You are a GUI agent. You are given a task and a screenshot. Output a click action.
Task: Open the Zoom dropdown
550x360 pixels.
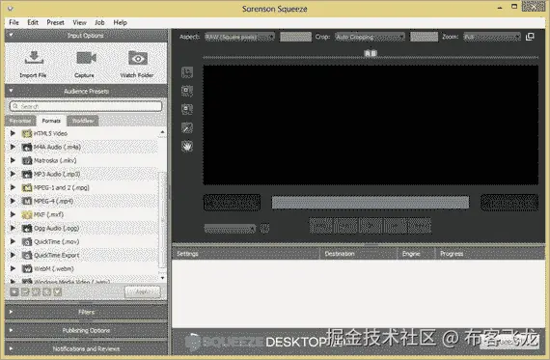pos(492,37)
